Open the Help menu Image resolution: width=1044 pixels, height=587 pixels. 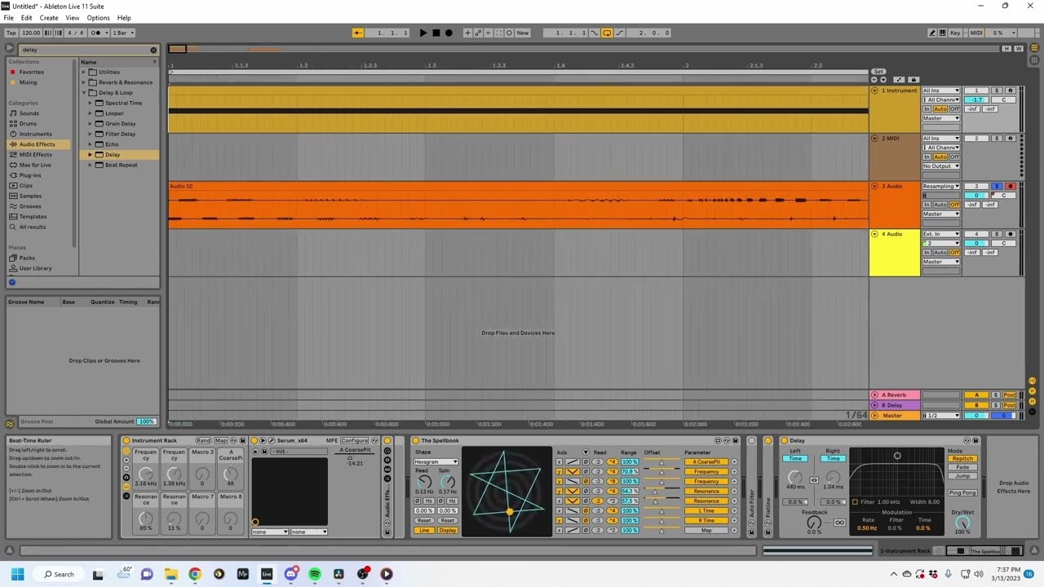pyautogui.click(x=124, y=18)
